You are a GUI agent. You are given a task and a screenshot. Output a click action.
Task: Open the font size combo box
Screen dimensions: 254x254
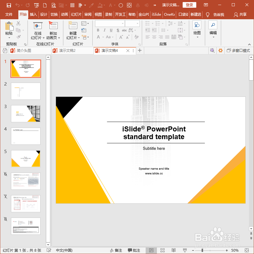(132, 23)
